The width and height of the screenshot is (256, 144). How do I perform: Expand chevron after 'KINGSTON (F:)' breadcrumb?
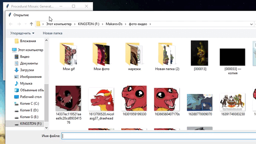pyautogui.click(x=102, y=24)
